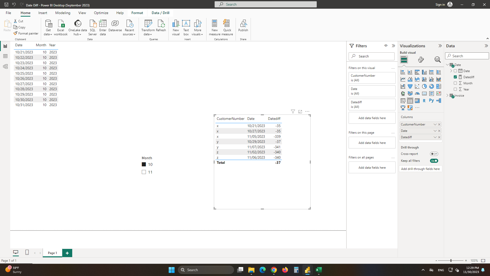Collapse the Visualizations pane

tap(440, 46)
